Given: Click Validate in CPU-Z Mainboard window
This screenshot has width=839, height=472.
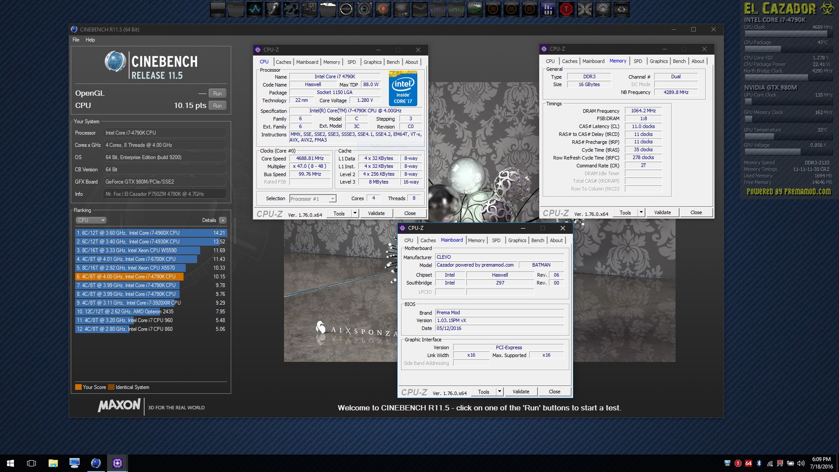Looking at the screenshot, I should 521,392.
